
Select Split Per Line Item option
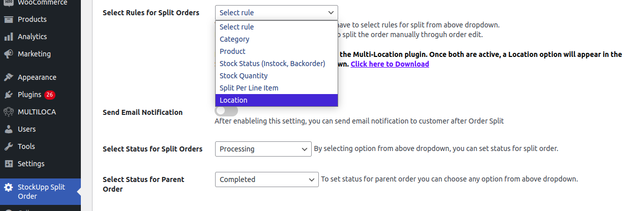(x=249, y=88)
